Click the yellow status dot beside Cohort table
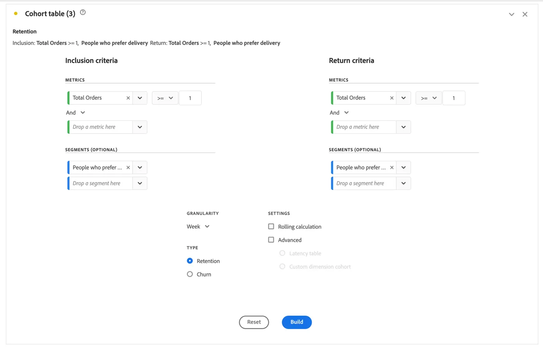The width and height of the screenshot is (543, 347). (16, 14)
